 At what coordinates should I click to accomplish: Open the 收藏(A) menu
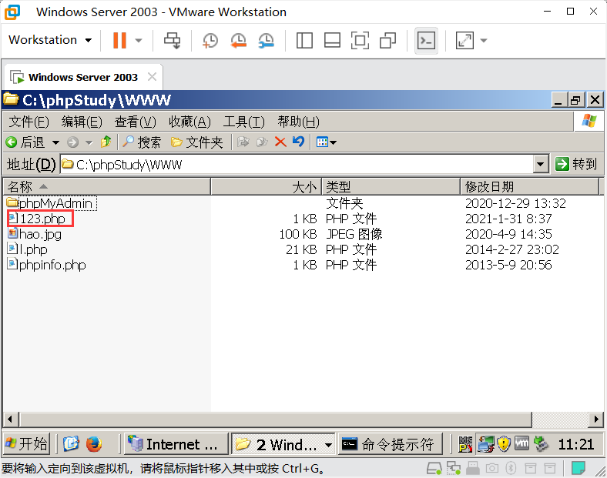pyautogui.click(x=189, y=122)
